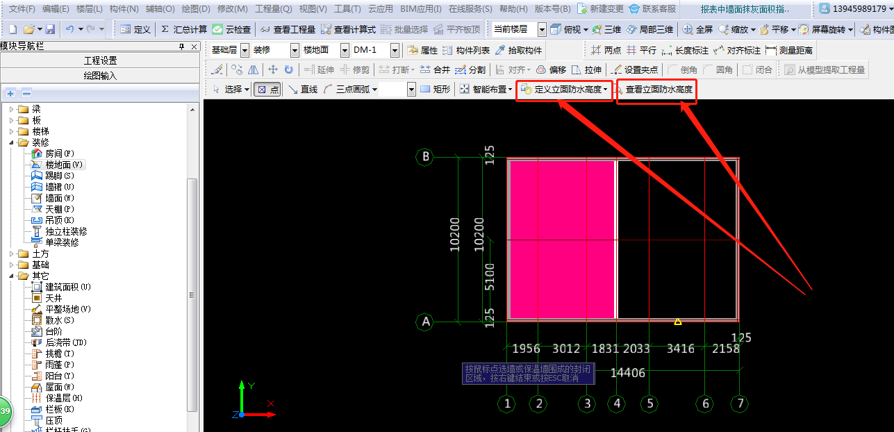The image size is (894, 432).
Task: Click 全屏 fullscreen tool
Action: (x=698, y=30)
